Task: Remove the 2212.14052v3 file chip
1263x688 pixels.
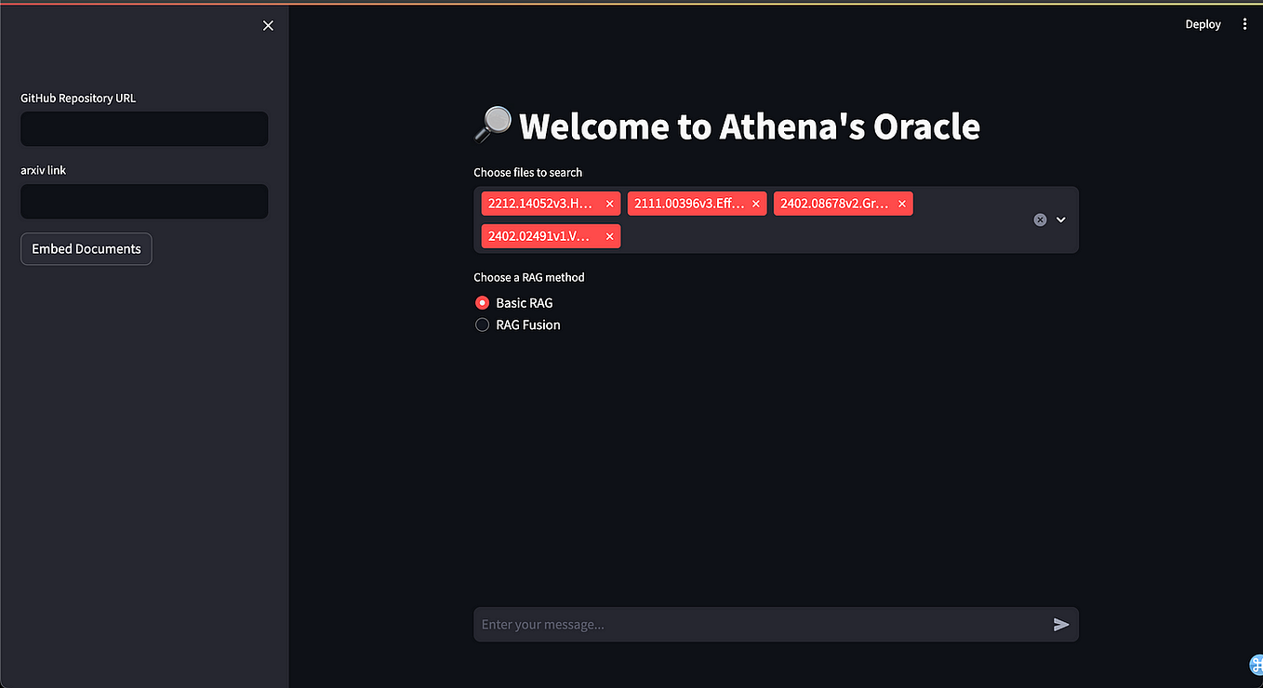Action: pyautogui.click(x=609, y=204)
